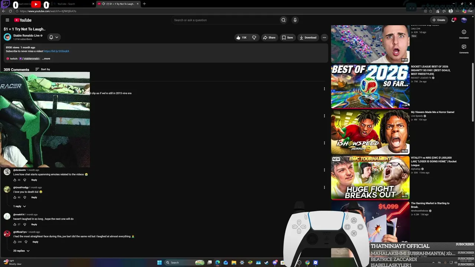The height and width of the screenshot is (267, 475).
Task: Open the Stable Ronaldo Live channel name
Action: click(x=26, y=36)
